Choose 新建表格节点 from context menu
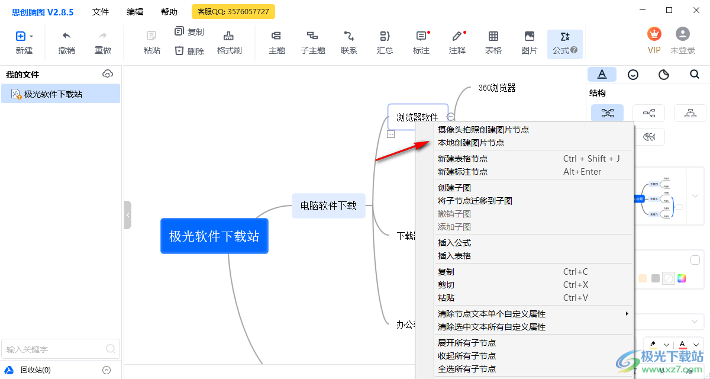The image size is (710, 379). click(x=525, y=159)
